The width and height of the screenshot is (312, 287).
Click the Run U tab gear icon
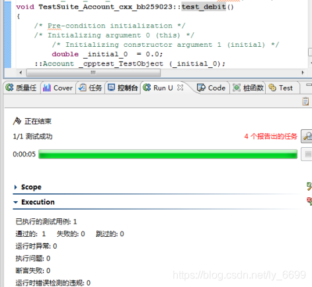click(147, 88)
